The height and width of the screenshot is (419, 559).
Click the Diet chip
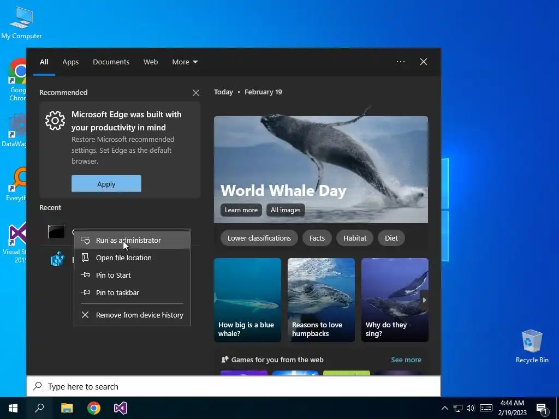pos(391,238)
